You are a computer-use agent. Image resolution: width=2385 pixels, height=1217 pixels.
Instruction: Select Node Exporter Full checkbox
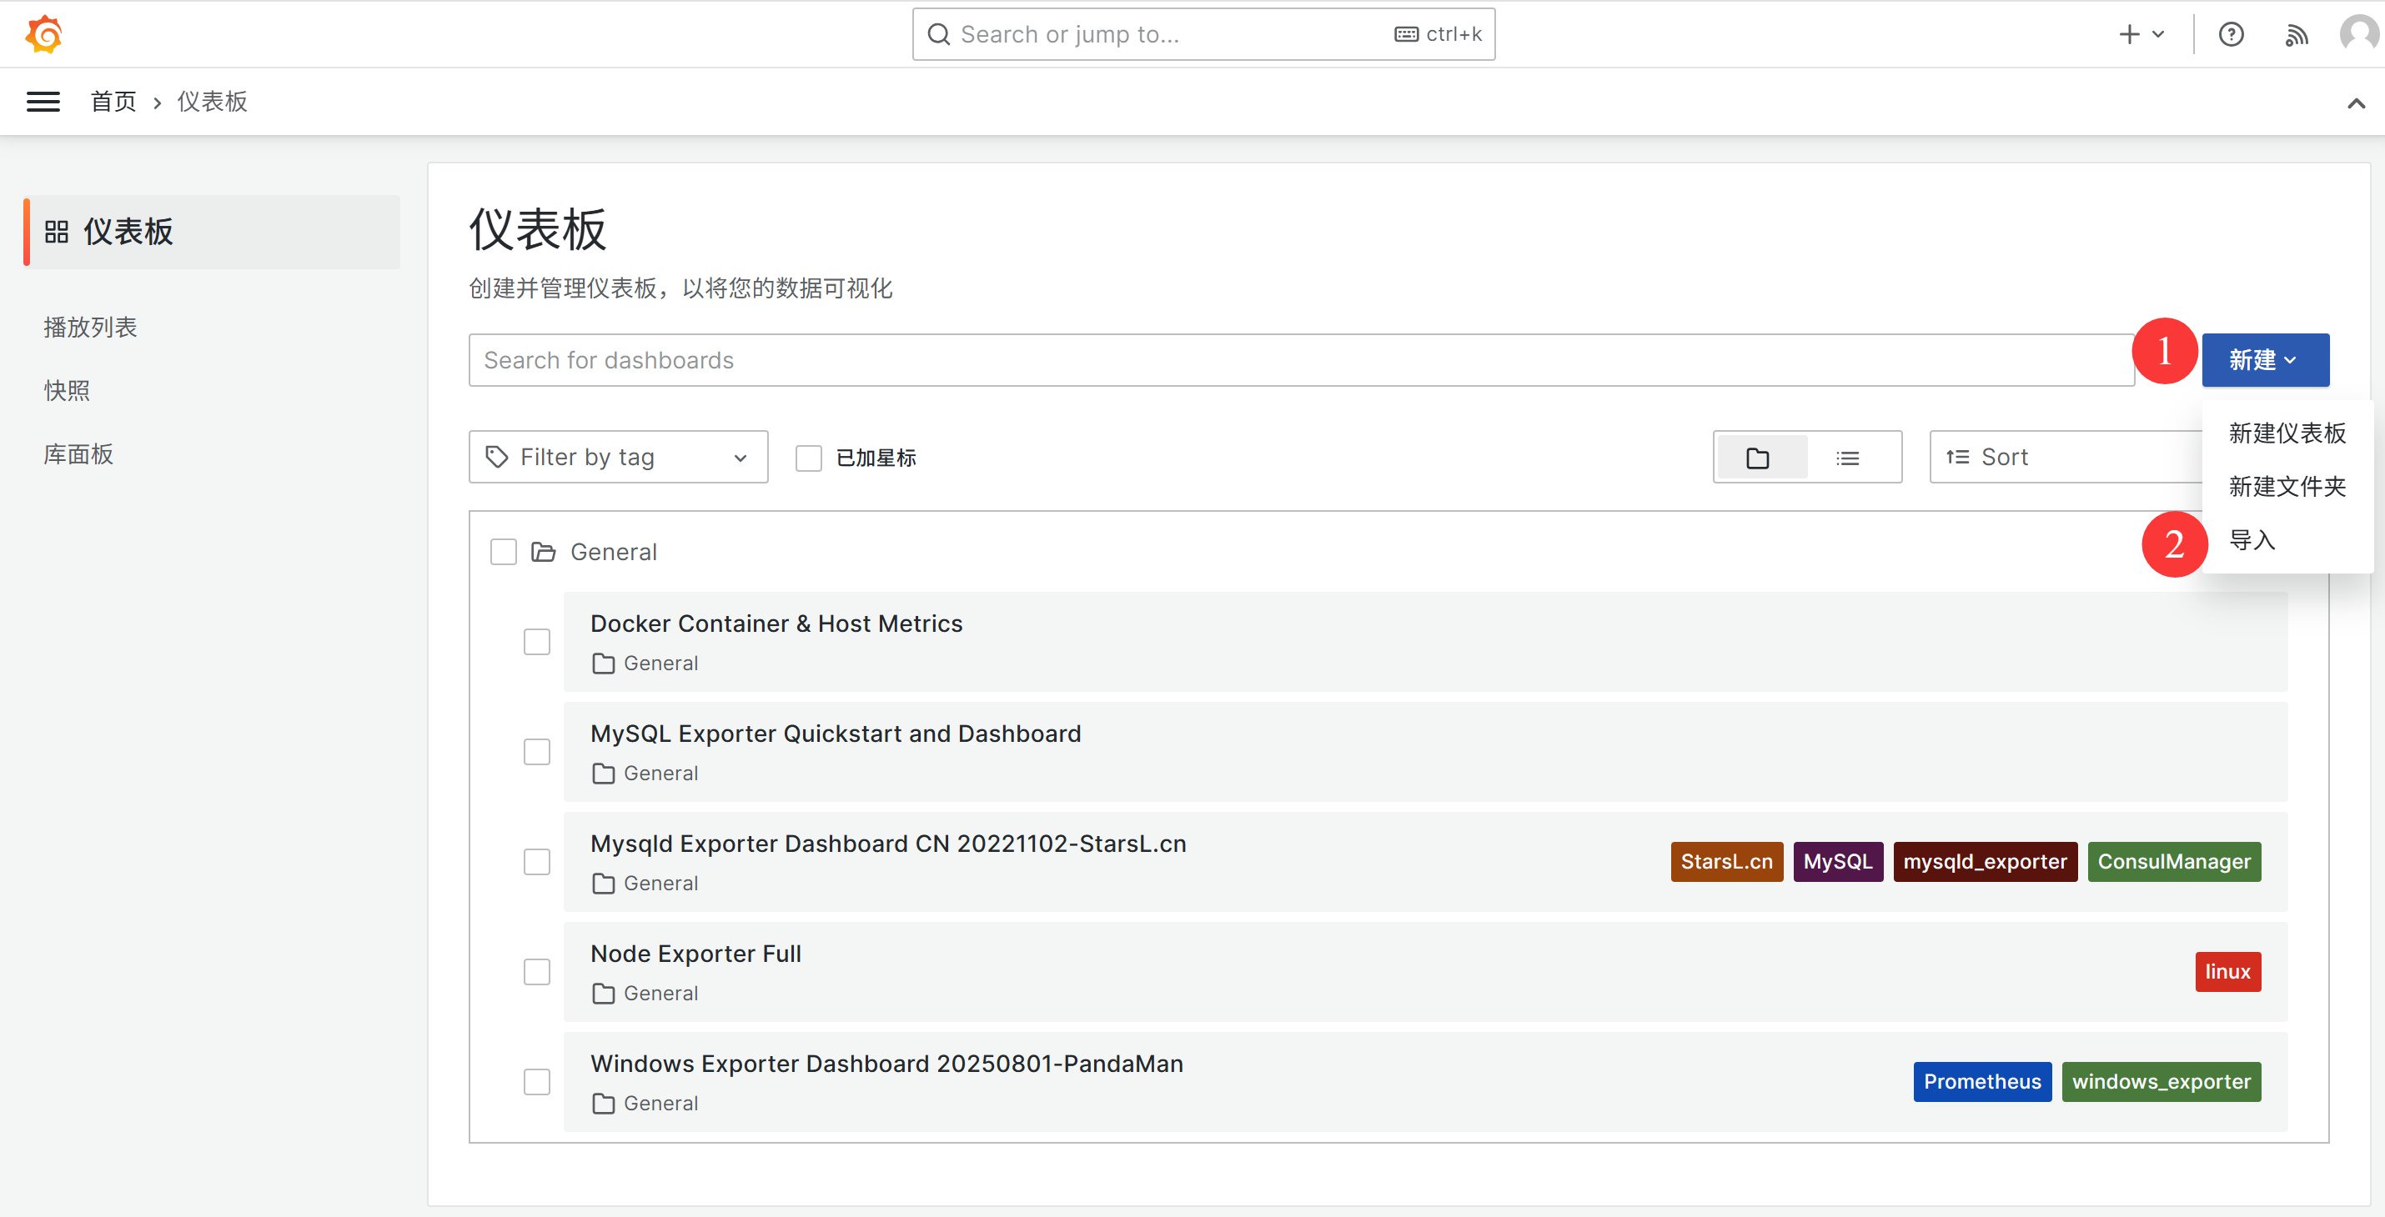coord(537,972)
